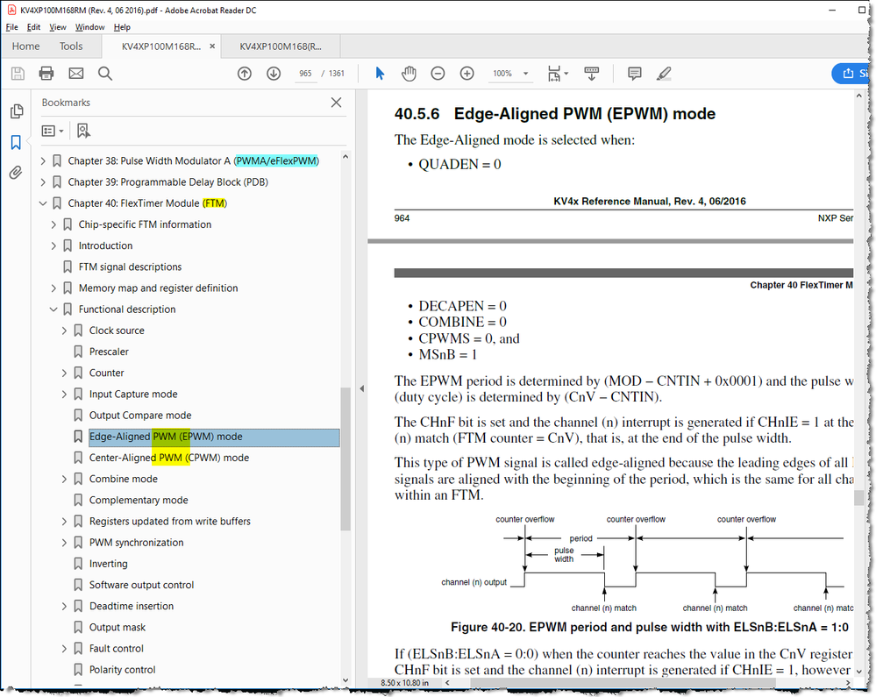Image resolution: width=876 pixels, height=697 pixels.
Task: Activate the Hand pan tool
Action: pyautogui.click(x=409, y=73)
